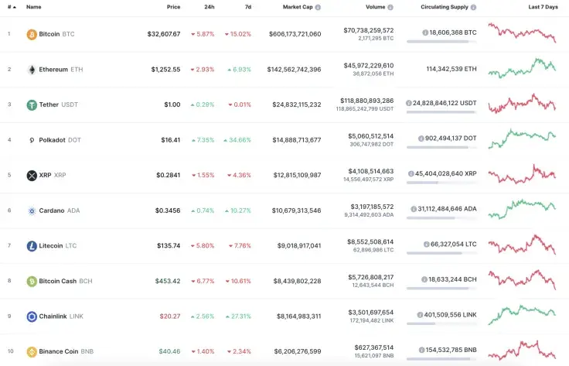Click the Bitcoin coin logo icon
The image size is (569, 366).
pyautogui.click(x=32, y=34)
